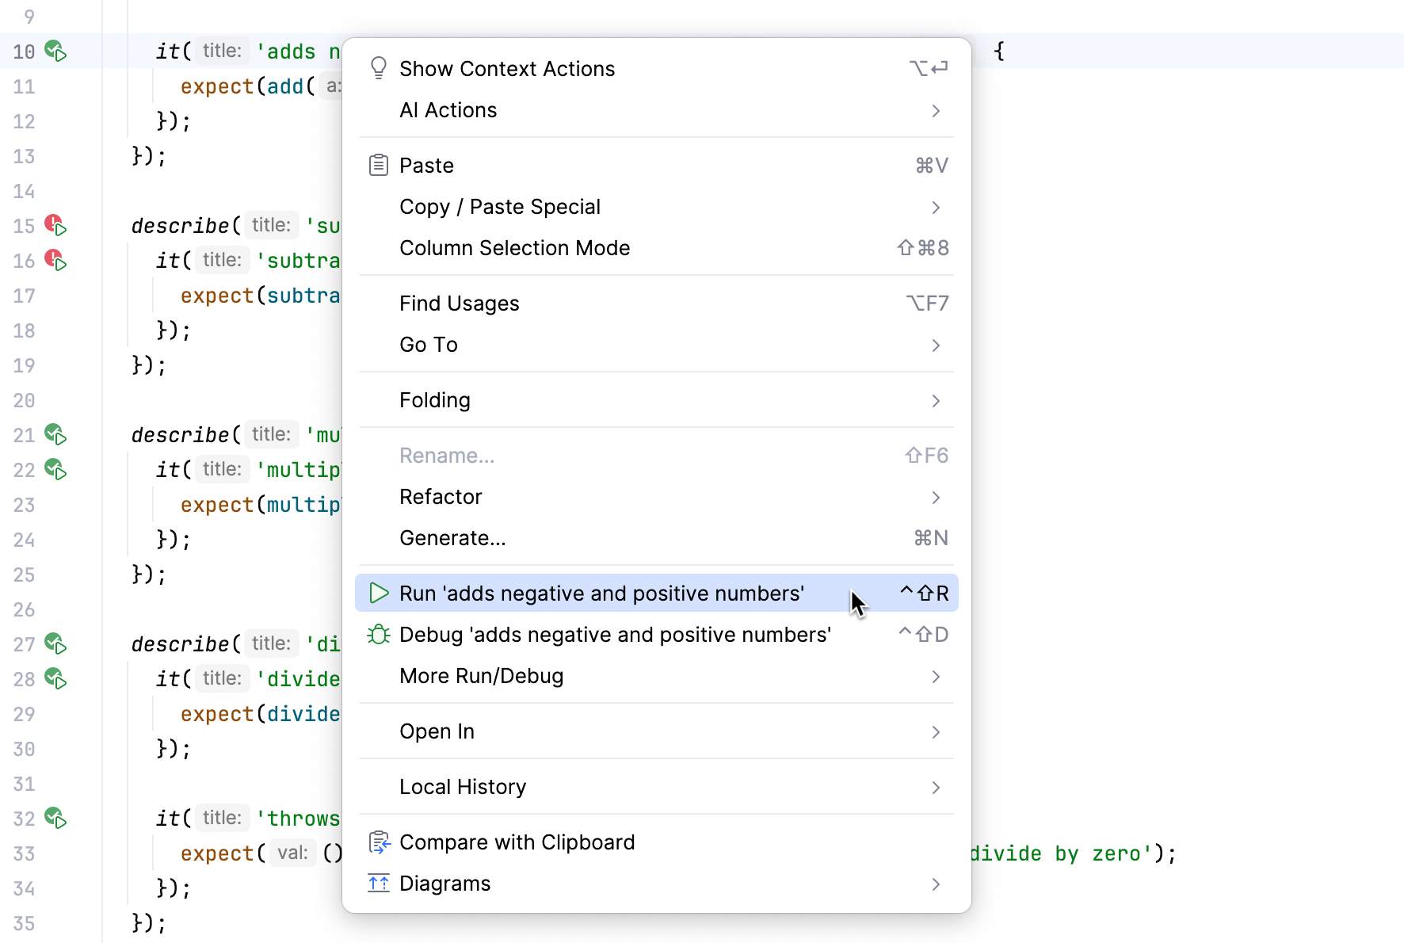
Task: Click line number 14 in the gutter
Action: [x=25, y=190]
